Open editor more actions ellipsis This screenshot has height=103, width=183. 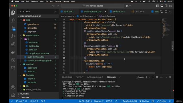tap(170, 11)
